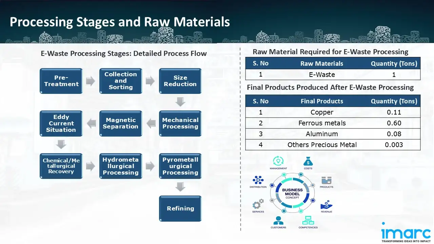Screen dimensions: 434x244
Task: Click the Magnetic Separation box
Action: (x=121, y=123)
